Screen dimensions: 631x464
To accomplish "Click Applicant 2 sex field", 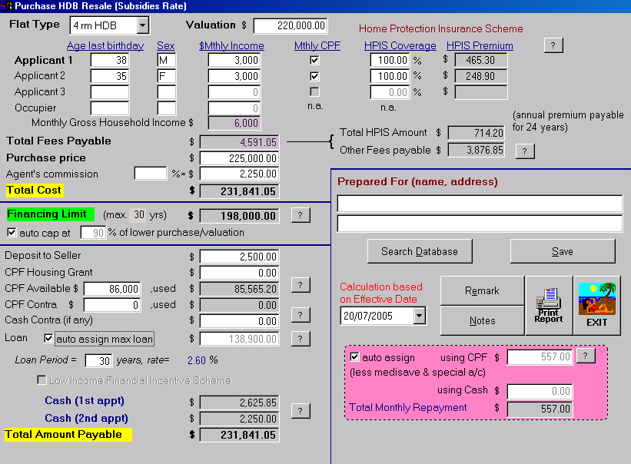I will click(167, 76).
